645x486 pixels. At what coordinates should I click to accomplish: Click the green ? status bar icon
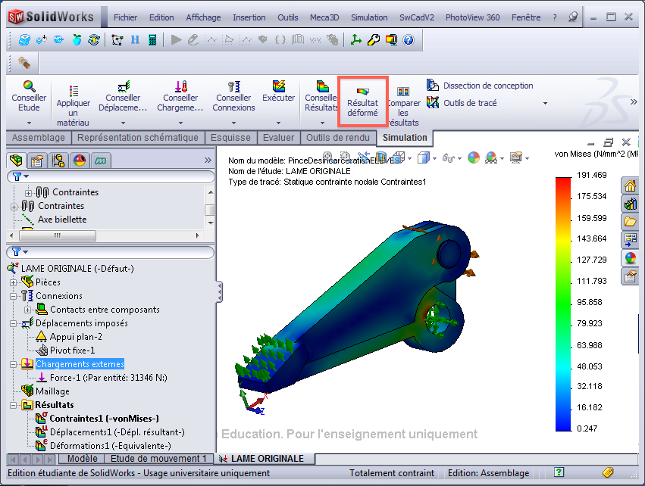click(559, 472)
